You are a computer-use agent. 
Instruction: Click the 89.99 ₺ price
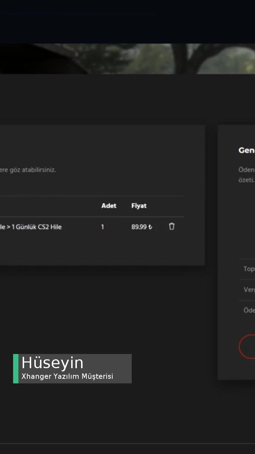click(142, 227)
